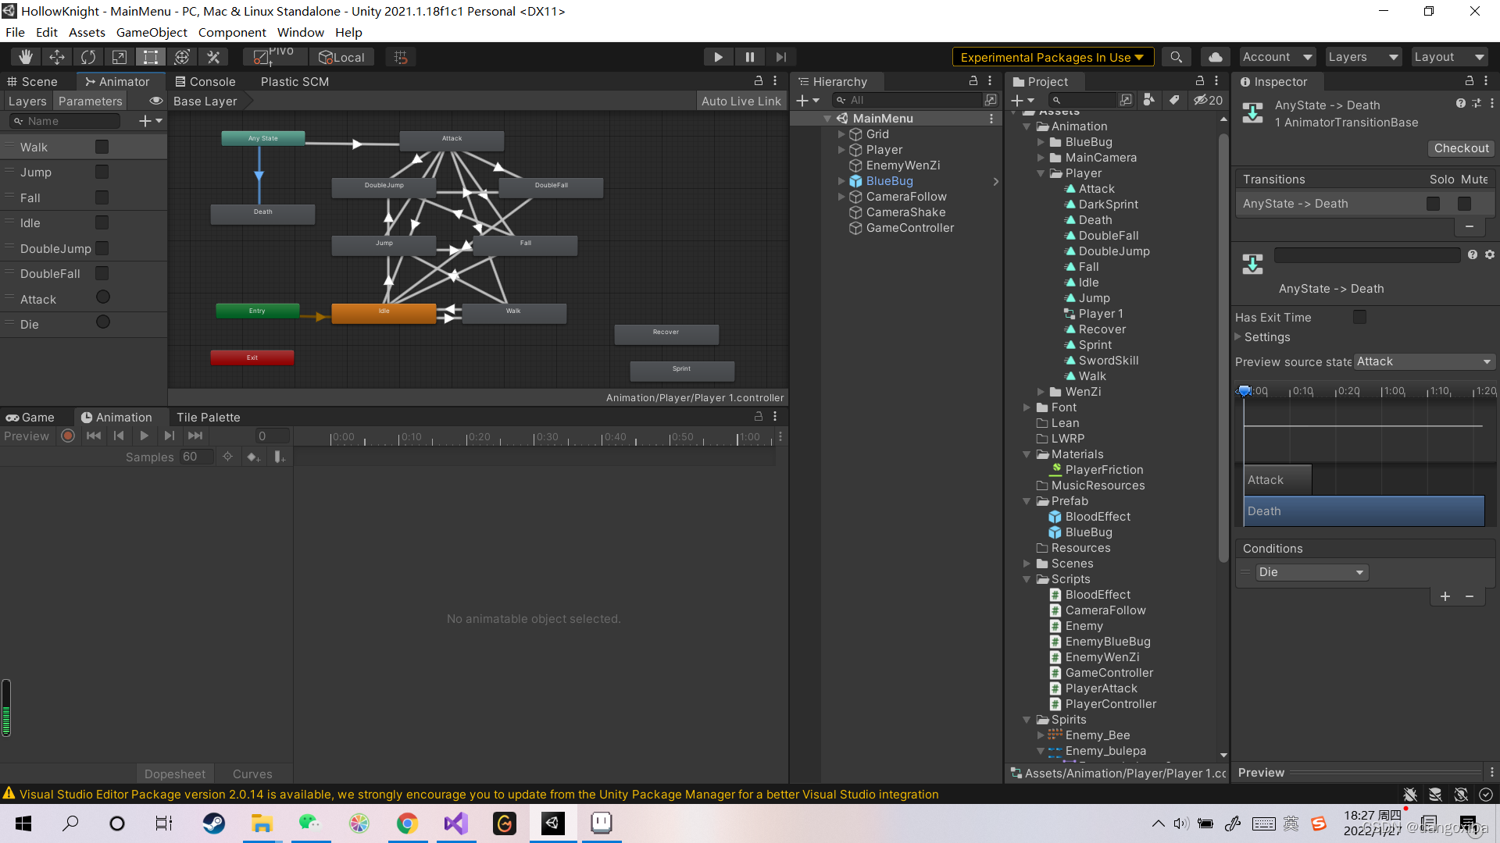Select the Hand tool in toolbar
Viewport: 1500px width, 843px height.
(25, 57)
